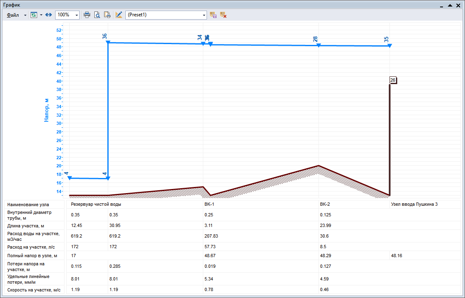
Task: Delete preset with the red X icon
Action: point(223,15)
